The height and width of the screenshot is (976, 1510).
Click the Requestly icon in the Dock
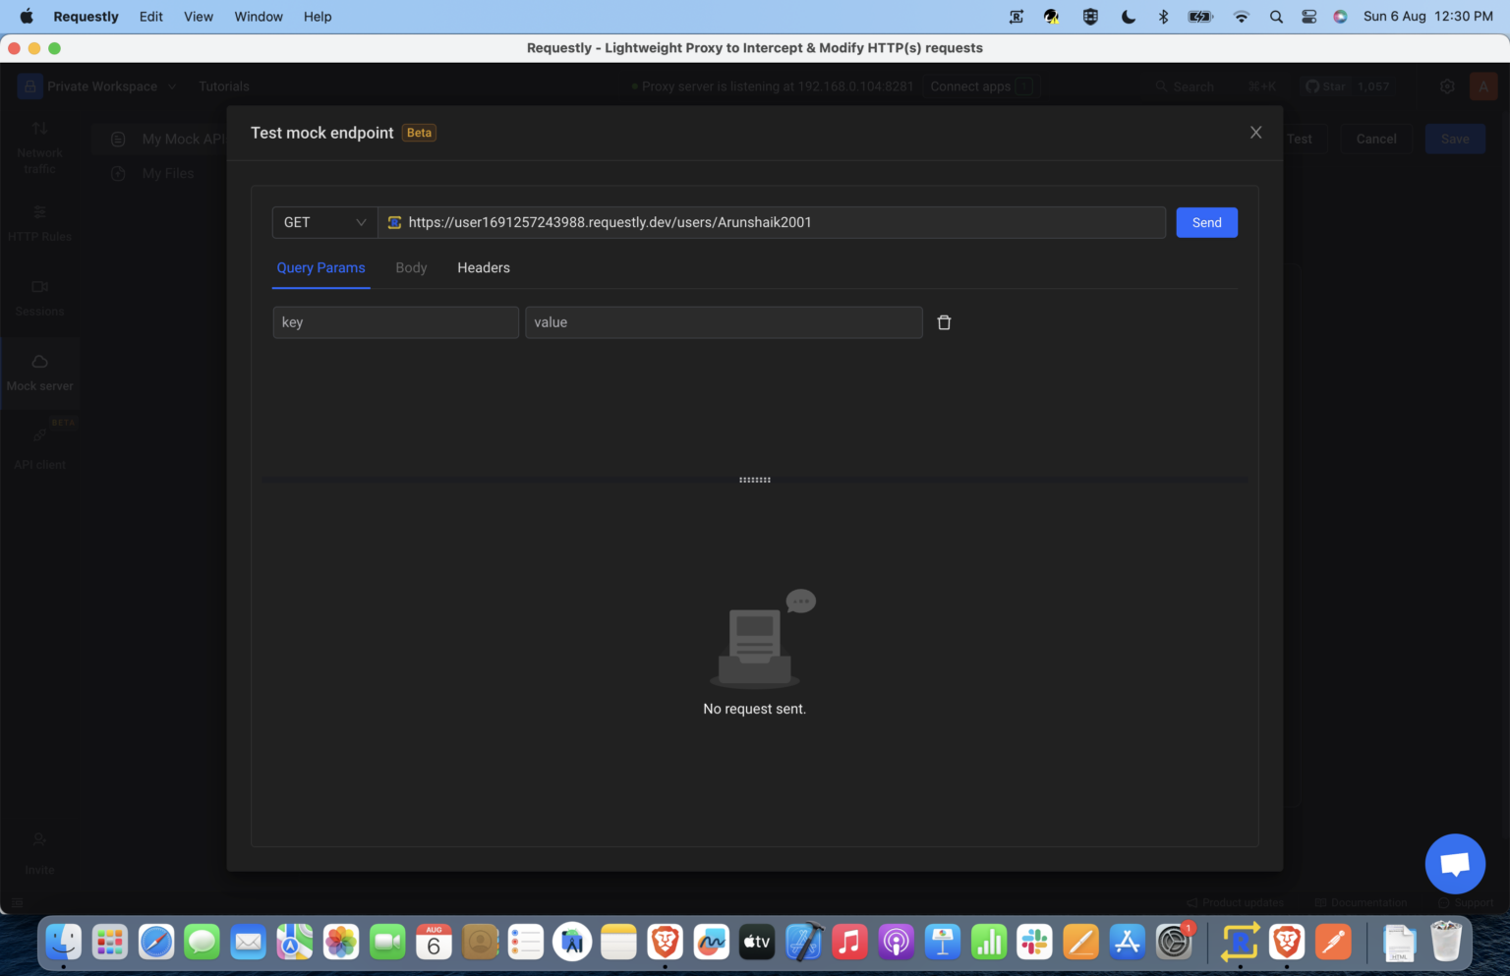[1239, 942]
